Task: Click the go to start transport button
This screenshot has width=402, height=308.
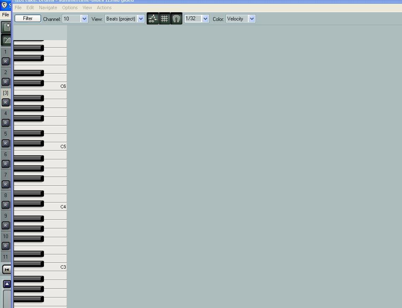Action: click(7, 269)
